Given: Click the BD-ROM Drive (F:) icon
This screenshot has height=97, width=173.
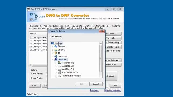Looking at the screenshot, I should coord(59,72).
